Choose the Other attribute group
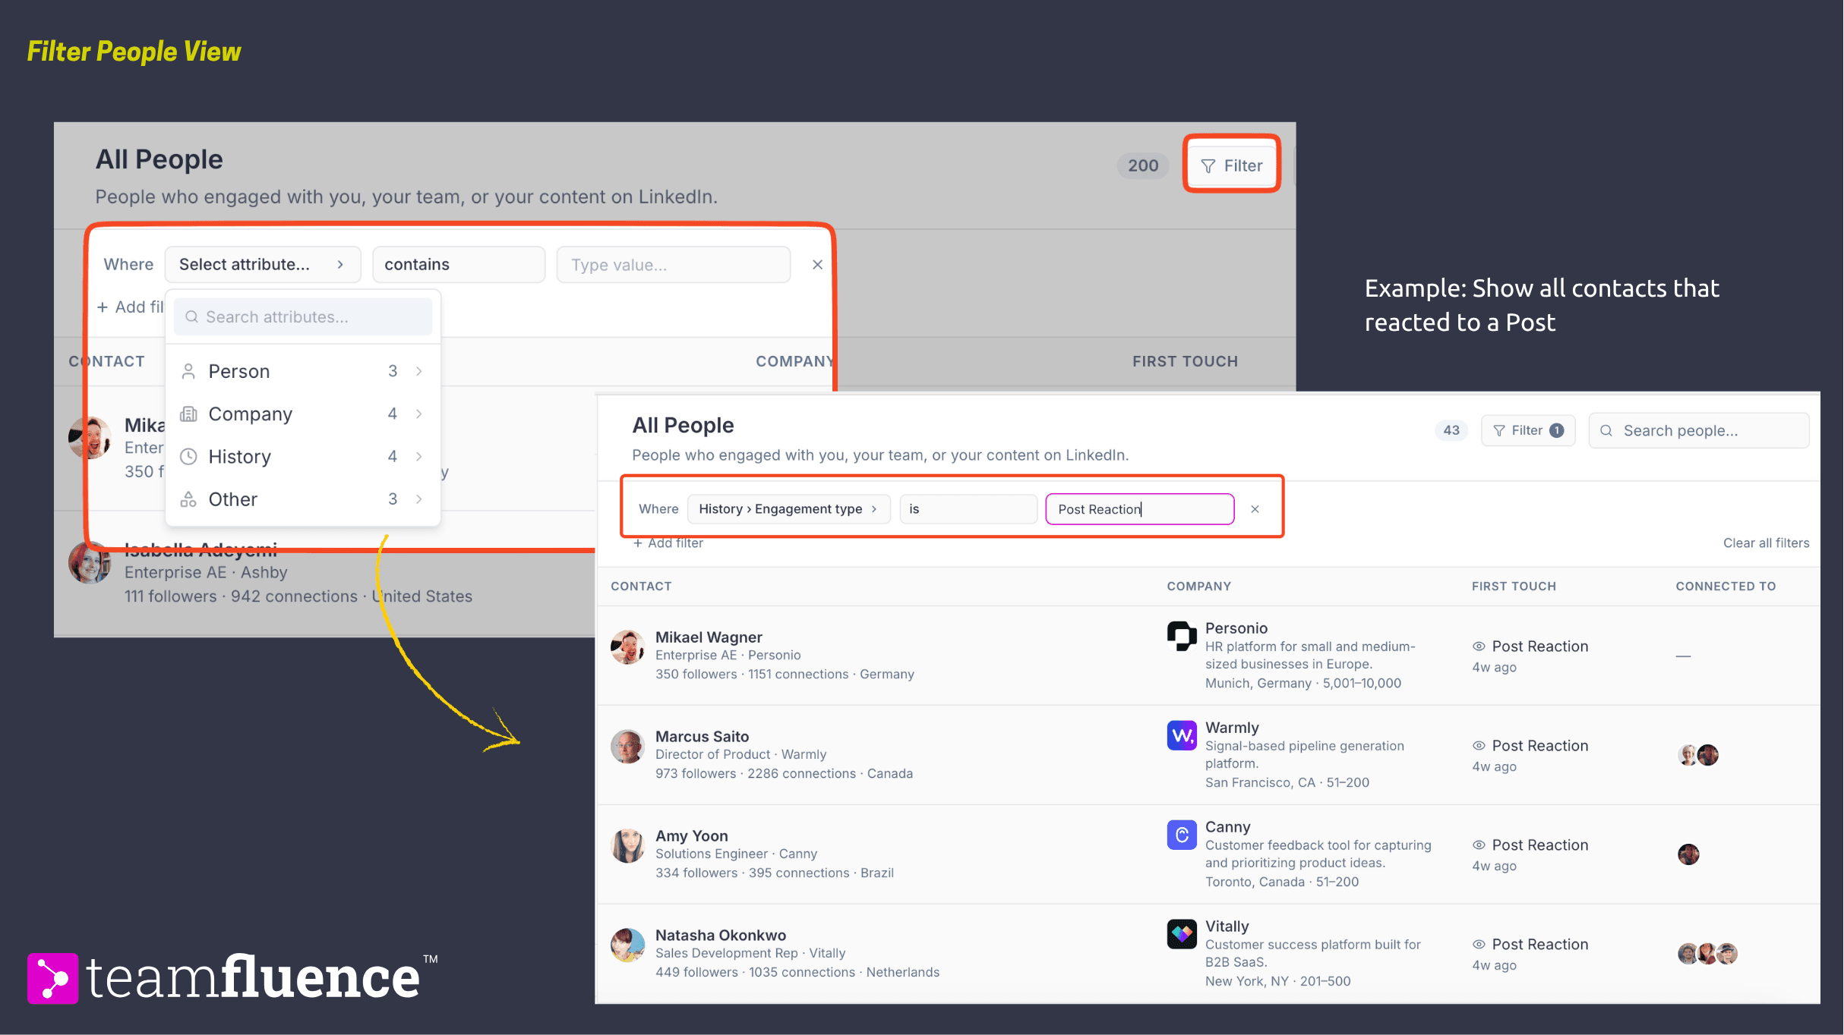The width and height of the screenshot is (1844, 1035). 302,499
